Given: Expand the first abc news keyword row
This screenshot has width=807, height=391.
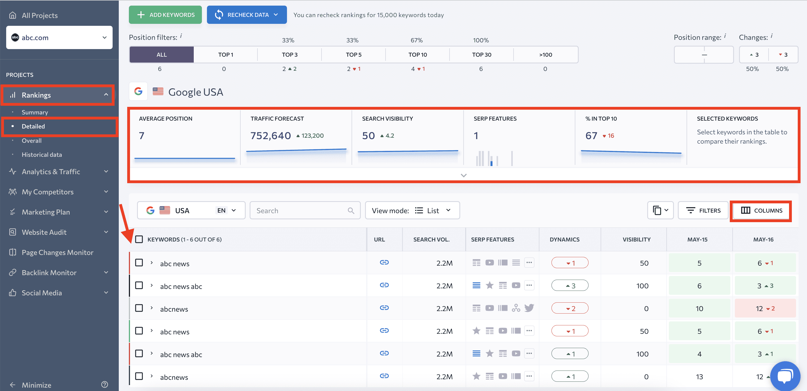Looking at the screenshot, I should coord(152,263).
